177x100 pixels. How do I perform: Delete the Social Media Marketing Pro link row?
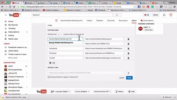128,39
